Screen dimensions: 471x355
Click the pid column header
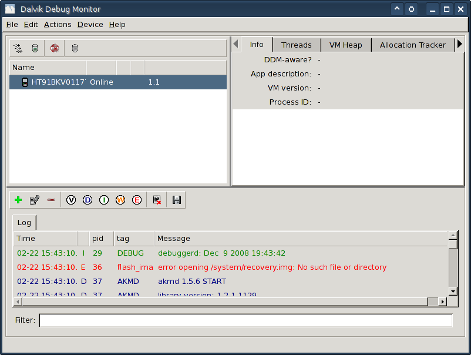[102, 239]
